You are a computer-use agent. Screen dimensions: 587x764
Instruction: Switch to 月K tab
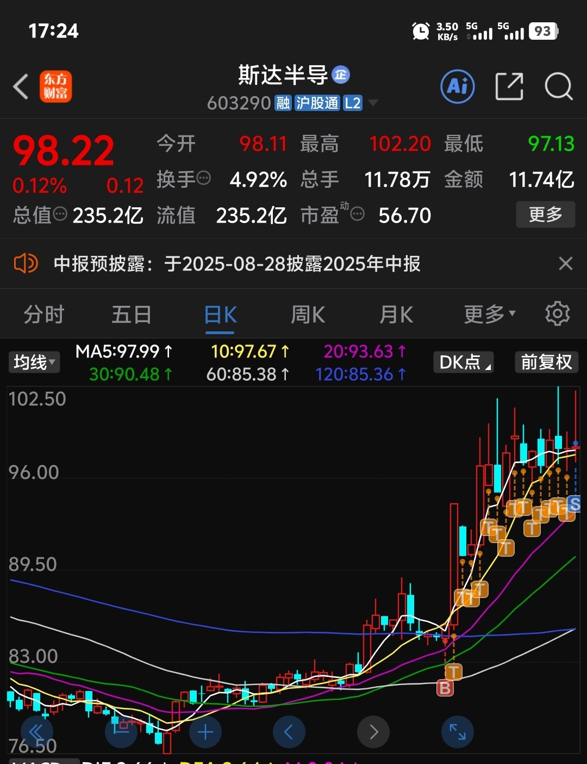coord(396,315)
